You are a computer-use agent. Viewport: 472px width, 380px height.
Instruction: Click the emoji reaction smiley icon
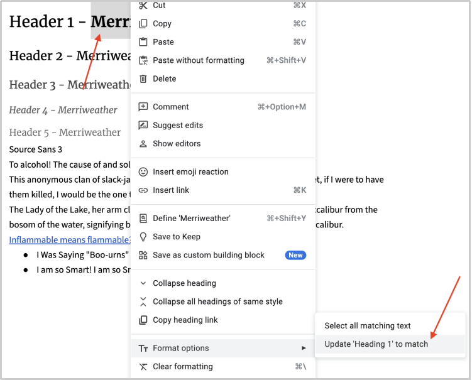click(x=143, y=172)
